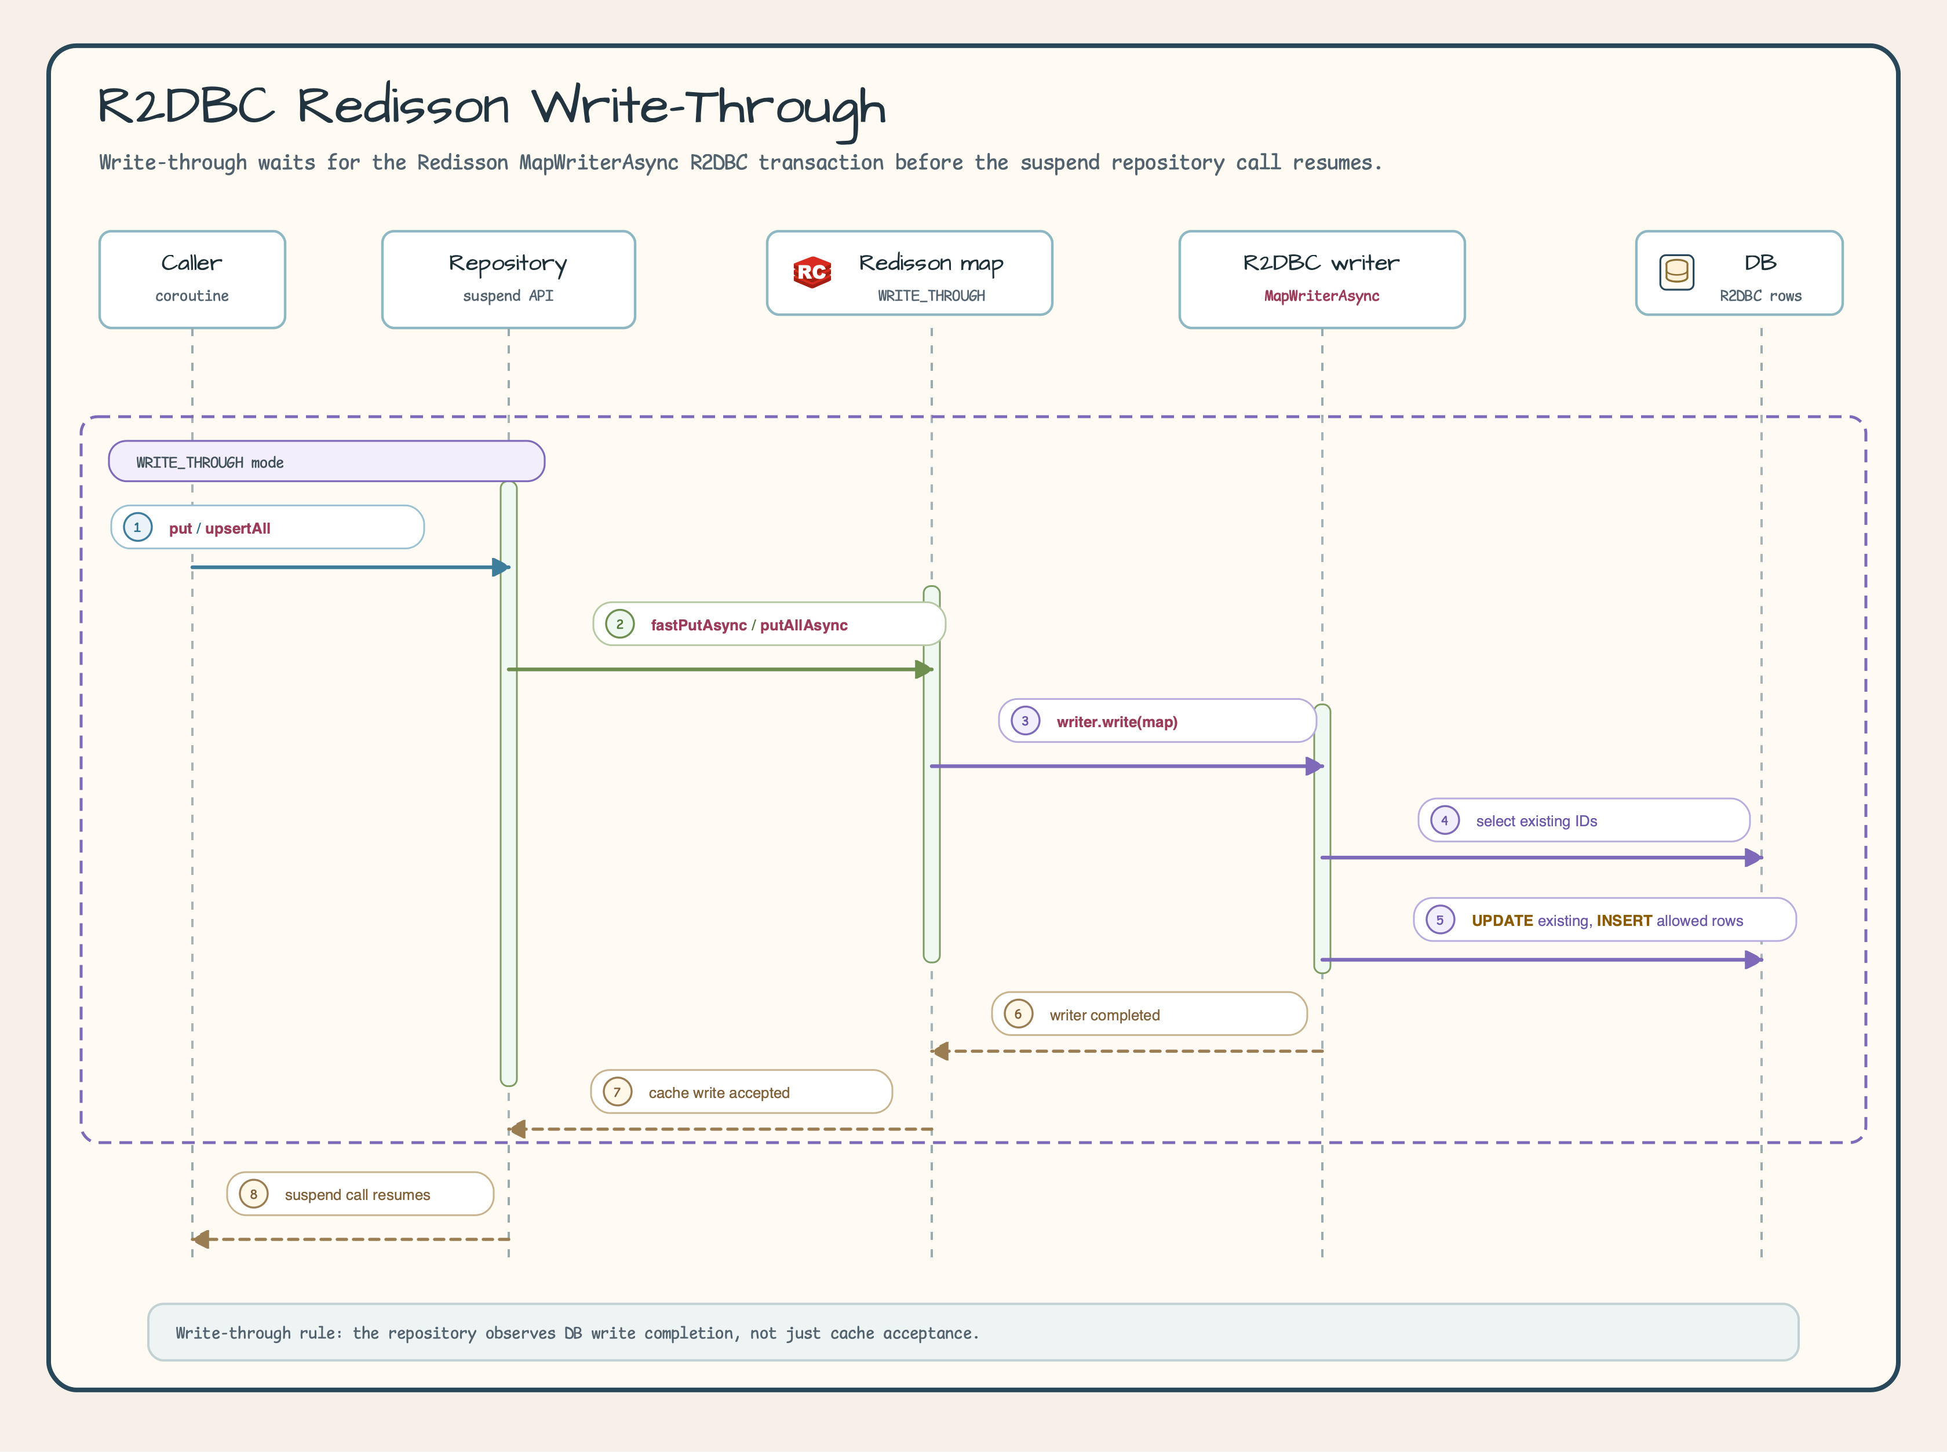The width and height of the screenshot is (1947, 1452).
Task: Click the R2DBC writer activation bar
Action: (1322, 838)
